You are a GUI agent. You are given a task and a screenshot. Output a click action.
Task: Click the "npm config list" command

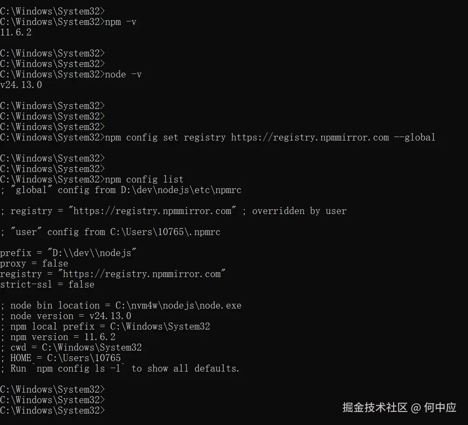tap(144, 179)
